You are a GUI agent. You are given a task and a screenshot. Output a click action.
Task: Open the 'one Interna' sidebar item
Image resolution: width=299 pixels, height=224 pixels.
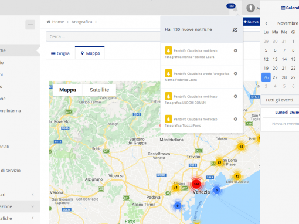coord(11,111)
